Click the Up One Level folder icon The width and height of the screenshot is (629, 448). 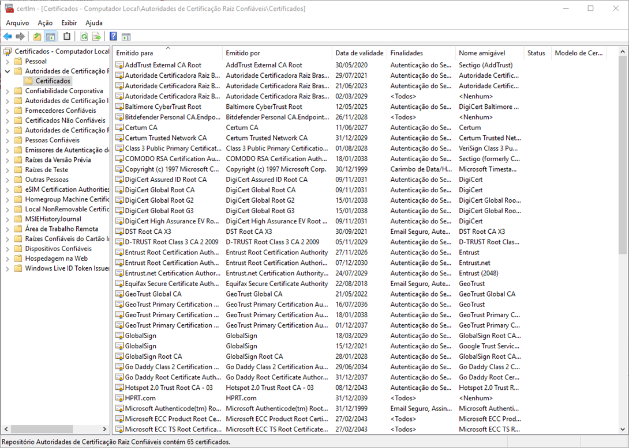pyautogui.click(x=38, y=37)
